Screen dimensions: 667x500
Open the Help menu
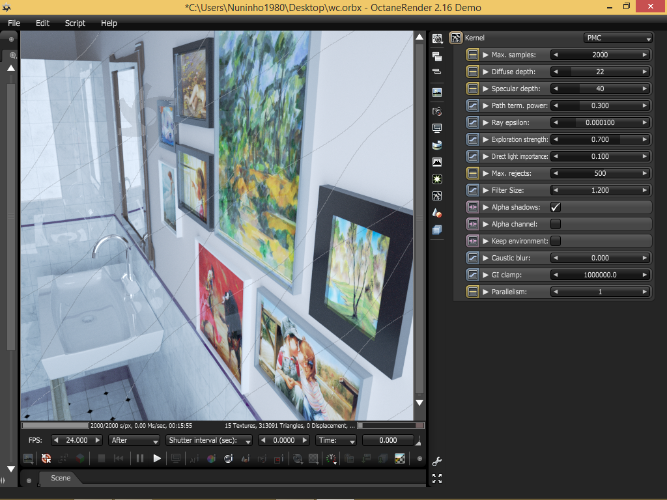109,23
